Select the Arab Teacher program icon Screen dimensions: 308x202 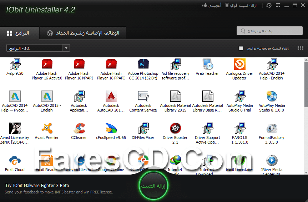[x=207, y=64]
